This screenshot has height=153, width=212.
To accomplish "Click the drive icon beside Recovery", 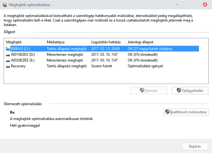I will (8, 66).
